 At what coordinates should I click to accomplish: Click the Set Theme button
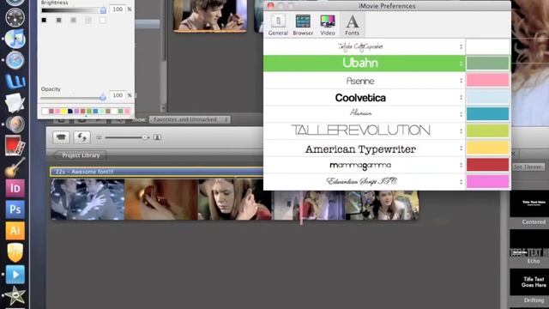(528, 167)
